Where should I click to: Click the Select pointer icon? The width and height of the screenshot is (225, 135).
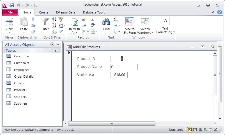pos(115,32)
